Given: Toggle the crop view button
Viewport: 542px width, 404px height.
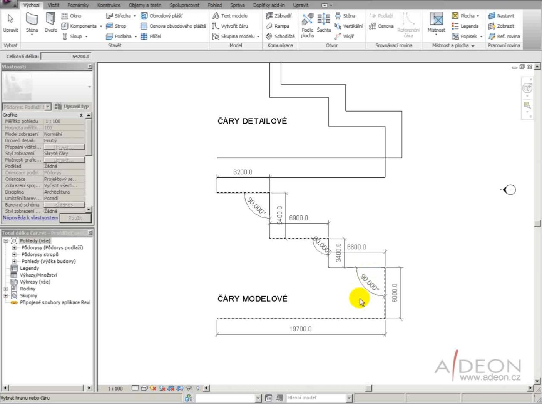Looking at the screenshot, I should click(x=171, y=388).
